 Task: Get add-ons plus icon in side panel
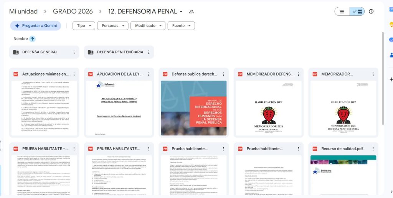(x=391, y=79)
